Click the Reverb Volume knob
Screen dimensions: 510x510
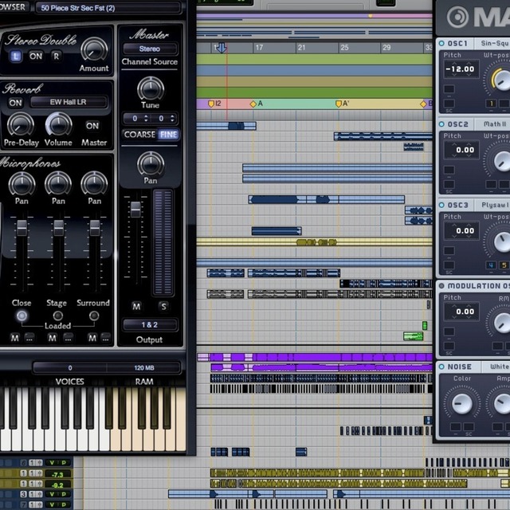(x=58, y=124)
